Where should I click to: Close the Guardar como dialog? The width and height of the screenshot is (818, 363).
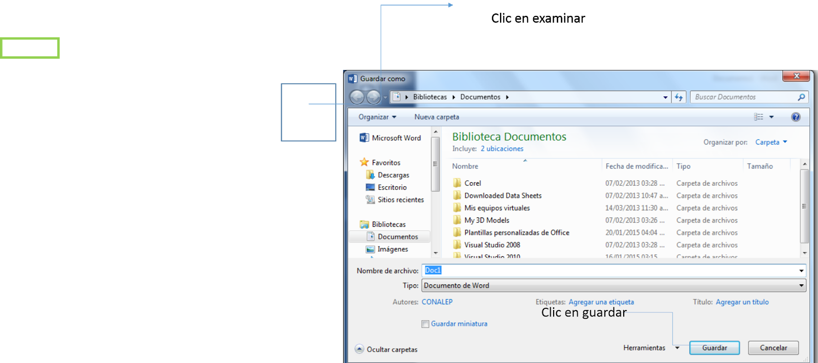point(796,76)
